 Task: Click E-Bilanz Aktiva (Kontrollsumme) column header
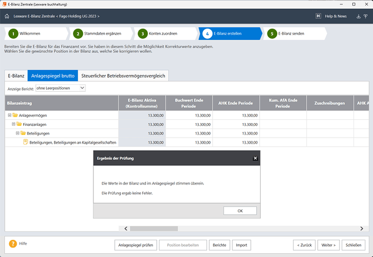142,103
